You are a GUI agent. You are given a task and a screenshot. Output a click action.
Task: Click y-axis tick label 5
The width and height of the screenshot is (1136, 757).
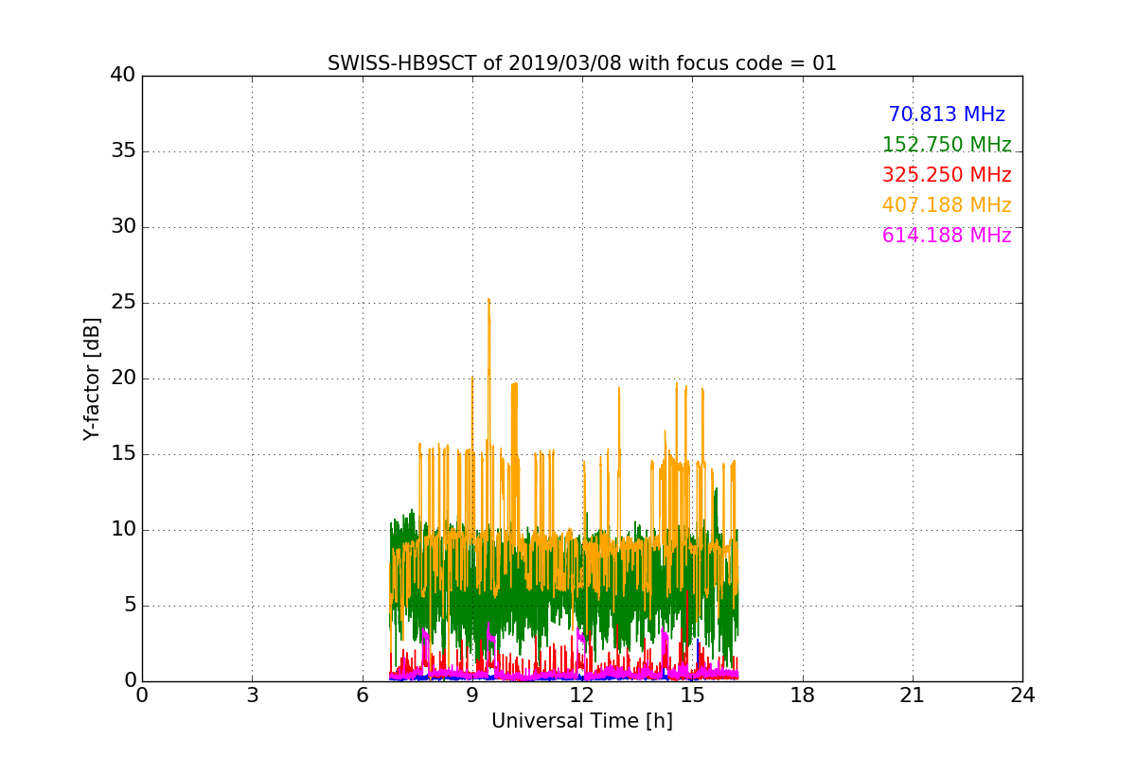click(x=130, y=606)
